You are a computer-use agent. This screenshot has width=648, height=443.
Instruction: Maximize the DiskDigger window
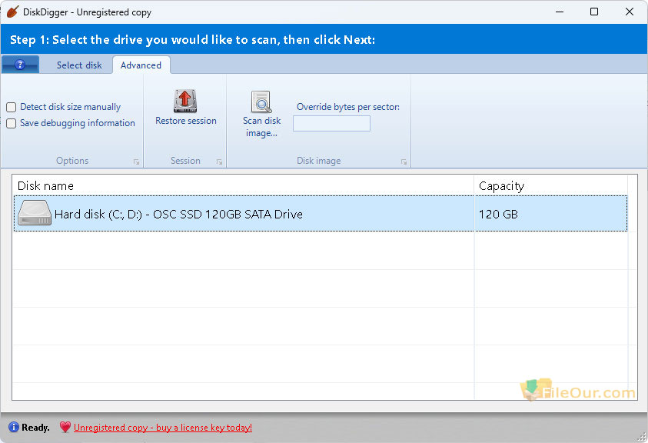(x=594, y=12)
